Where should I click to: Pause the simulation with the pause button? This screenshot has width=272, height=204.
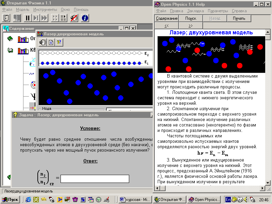(28, 18)
